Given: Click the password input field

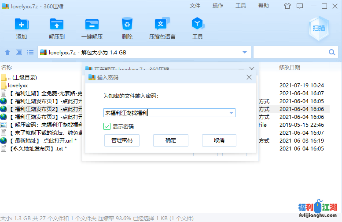Looking at the screenshot, I should click(165, 113).
